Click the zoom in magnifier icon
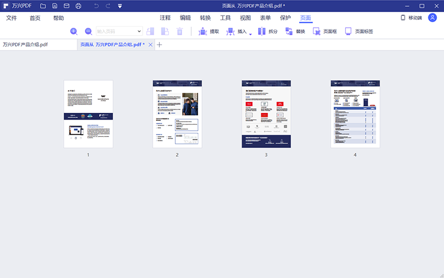The width and height of the screenshot is (444, 278). point(74,32)
